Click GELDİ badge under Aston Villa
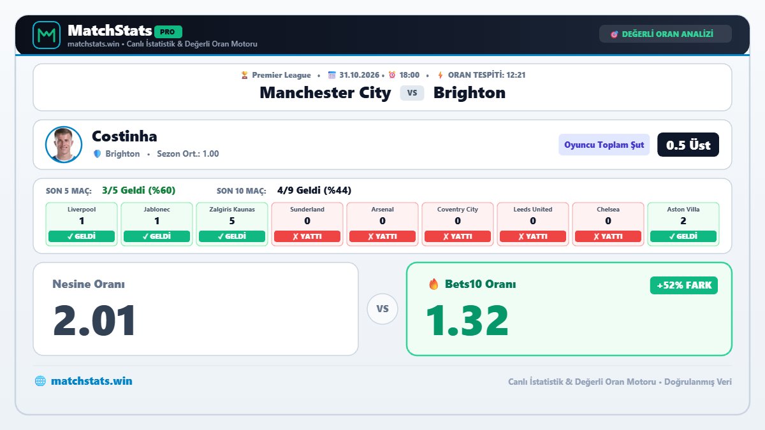 (683, 236)
